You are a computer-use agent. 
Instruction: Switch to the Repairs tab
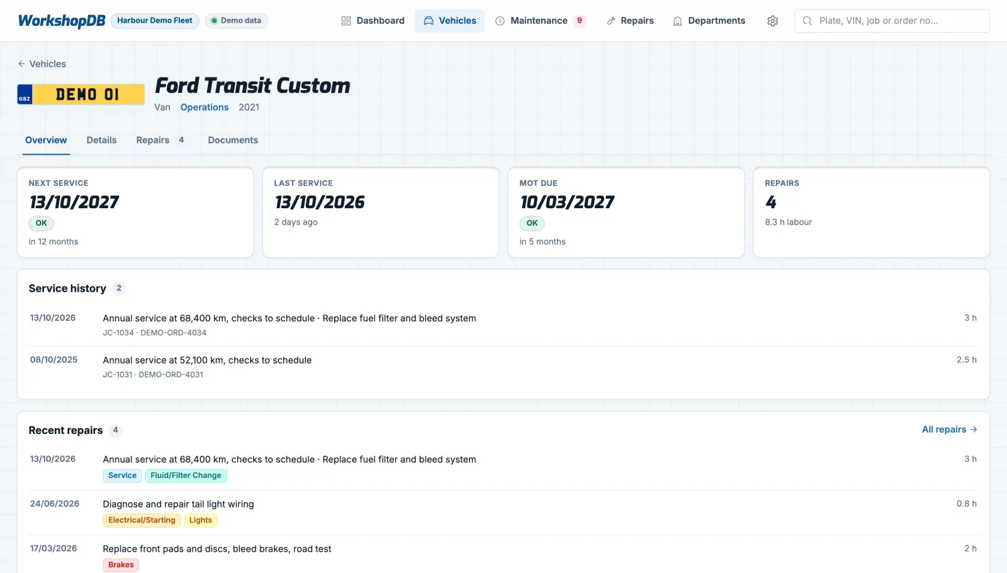[160, 140]
